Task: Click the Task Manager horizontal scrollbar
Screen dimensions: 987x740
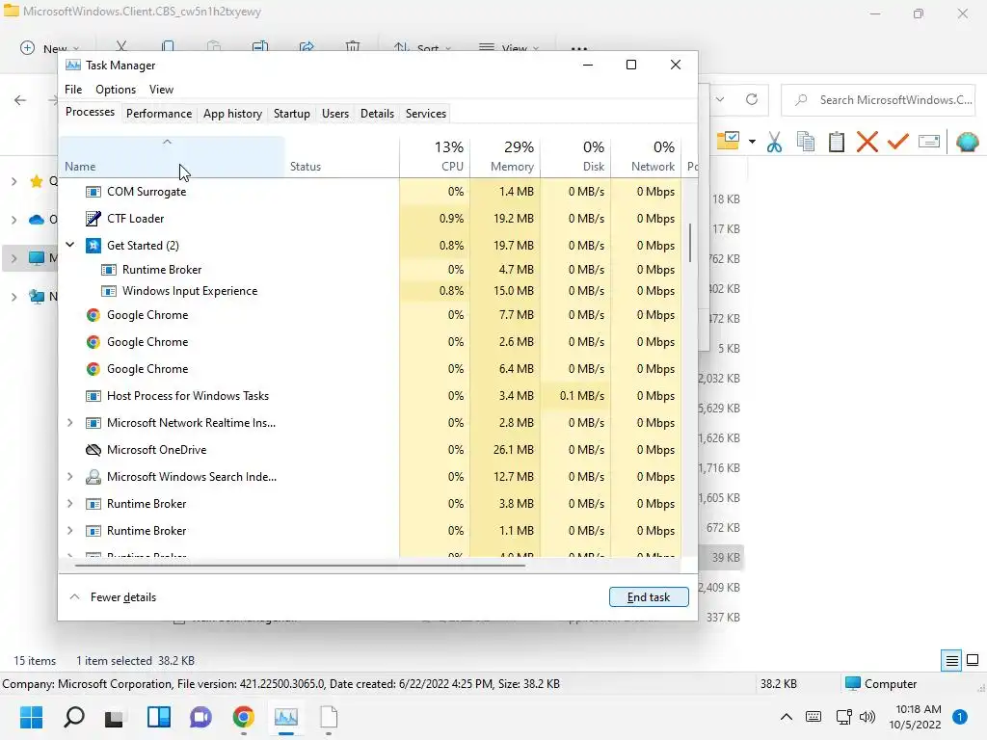Action: click(300, 565)
